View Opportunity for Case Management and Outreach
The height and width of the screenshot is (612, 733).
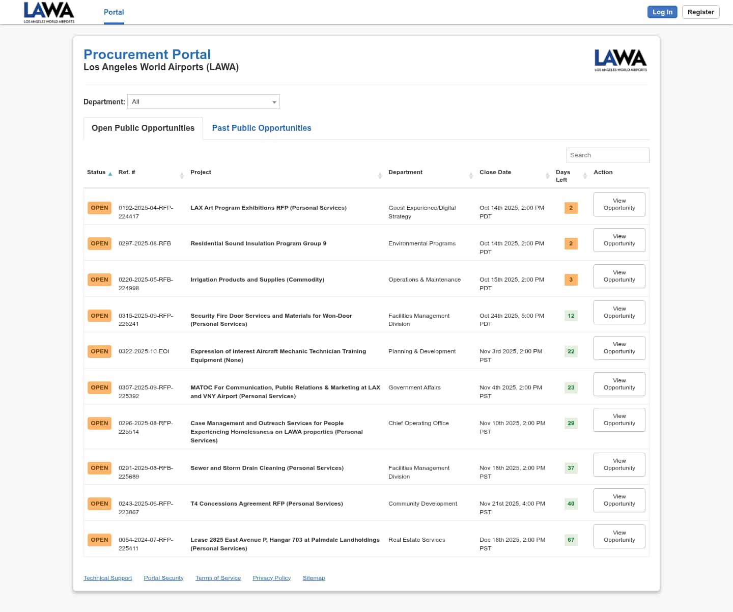[x=619, y=420]
